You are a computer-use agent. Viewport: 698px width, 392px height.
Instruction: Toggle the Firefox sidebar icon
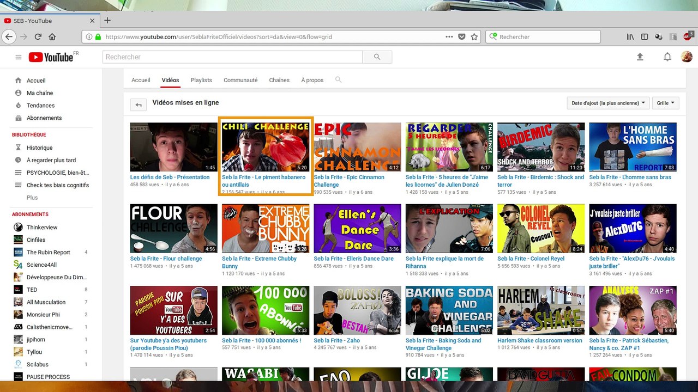pyautogui.click(x=645, y=36)
